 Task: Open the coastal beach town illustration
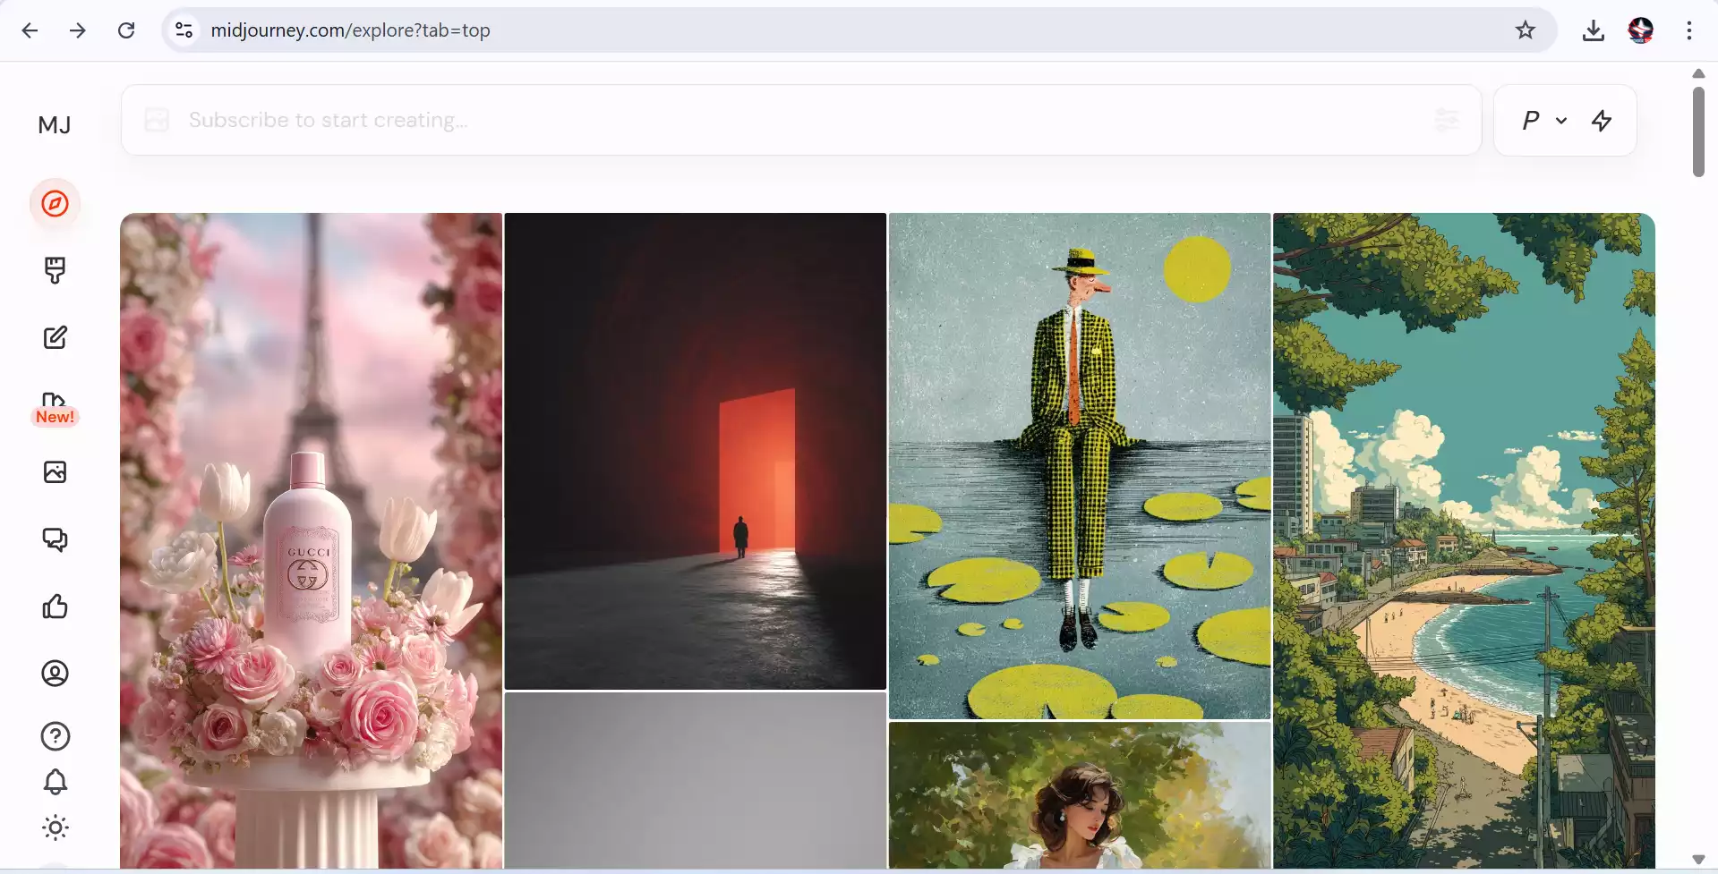pyautogui.click(x=1464, y=540)
